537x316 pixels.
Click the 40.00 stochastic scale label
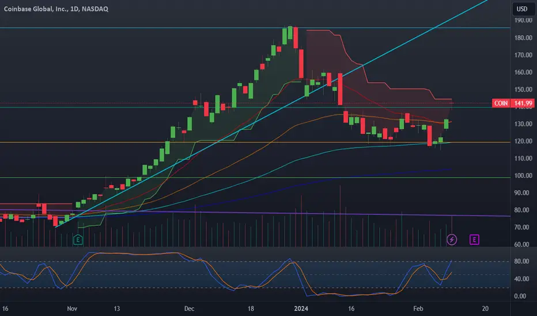(521, 279)
